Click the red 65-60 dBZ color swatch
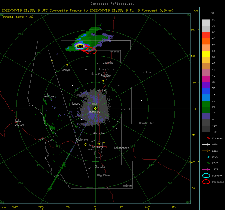The image size is (225, 210). pos(206,35)
